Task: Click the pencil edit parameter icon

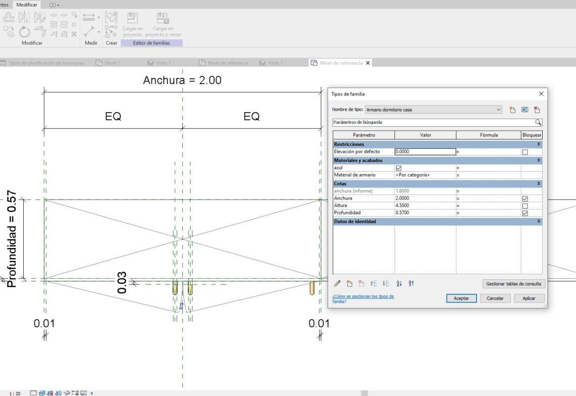Action: point(338,284)
